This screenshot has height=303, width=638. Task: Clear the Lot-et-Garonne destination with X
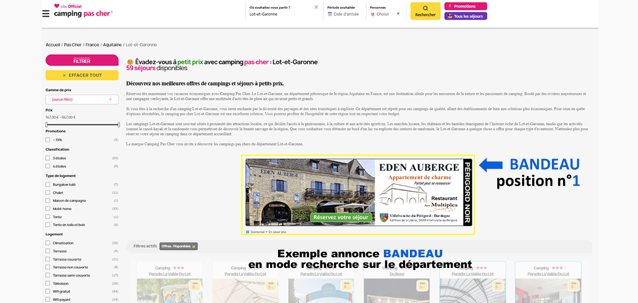tap(316, 7)
